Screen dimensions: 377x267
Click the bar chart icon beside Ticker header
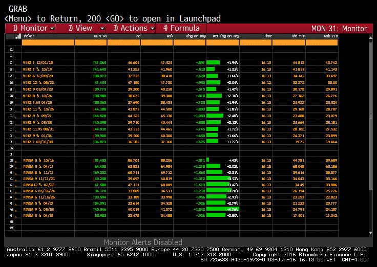(18, 36)
